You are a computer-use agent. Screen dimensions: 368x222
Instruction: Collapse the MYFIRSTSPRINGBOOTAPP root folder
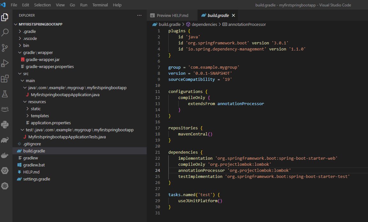16,24
